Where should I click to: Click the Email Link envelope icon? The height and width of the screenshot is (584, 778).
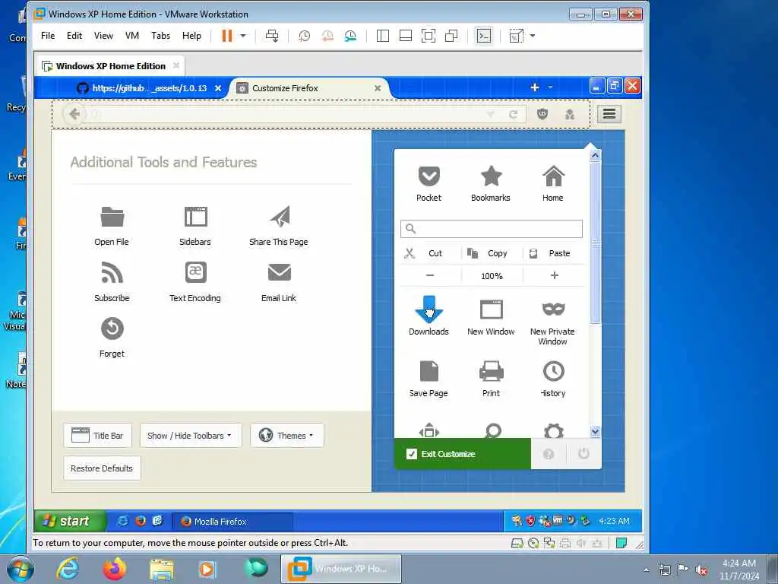(x=280, y=272)
